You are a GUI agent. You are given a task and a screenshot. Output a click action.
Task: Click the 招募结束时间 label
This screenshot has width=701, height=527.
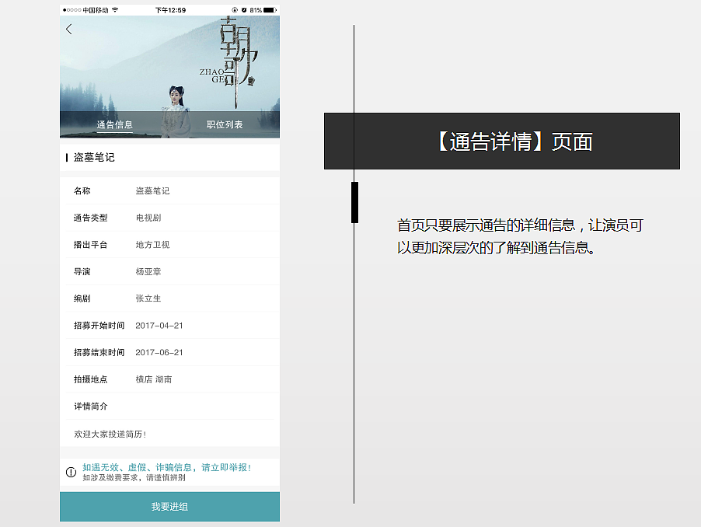99,352
